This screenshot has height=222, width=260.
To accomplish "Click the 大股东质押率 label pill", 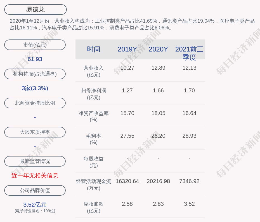I will pos(35,132).
